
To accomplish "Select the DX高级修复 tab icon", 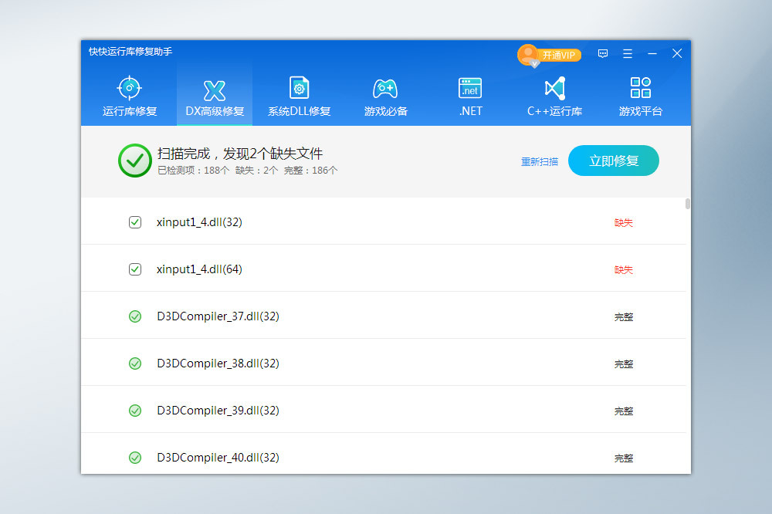I will [214, 90].
